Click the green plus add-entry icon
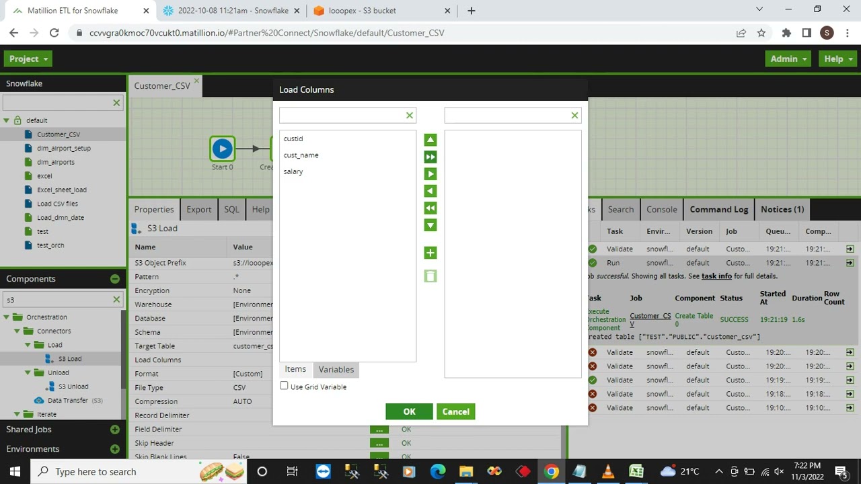 click(x=430, y=253)
